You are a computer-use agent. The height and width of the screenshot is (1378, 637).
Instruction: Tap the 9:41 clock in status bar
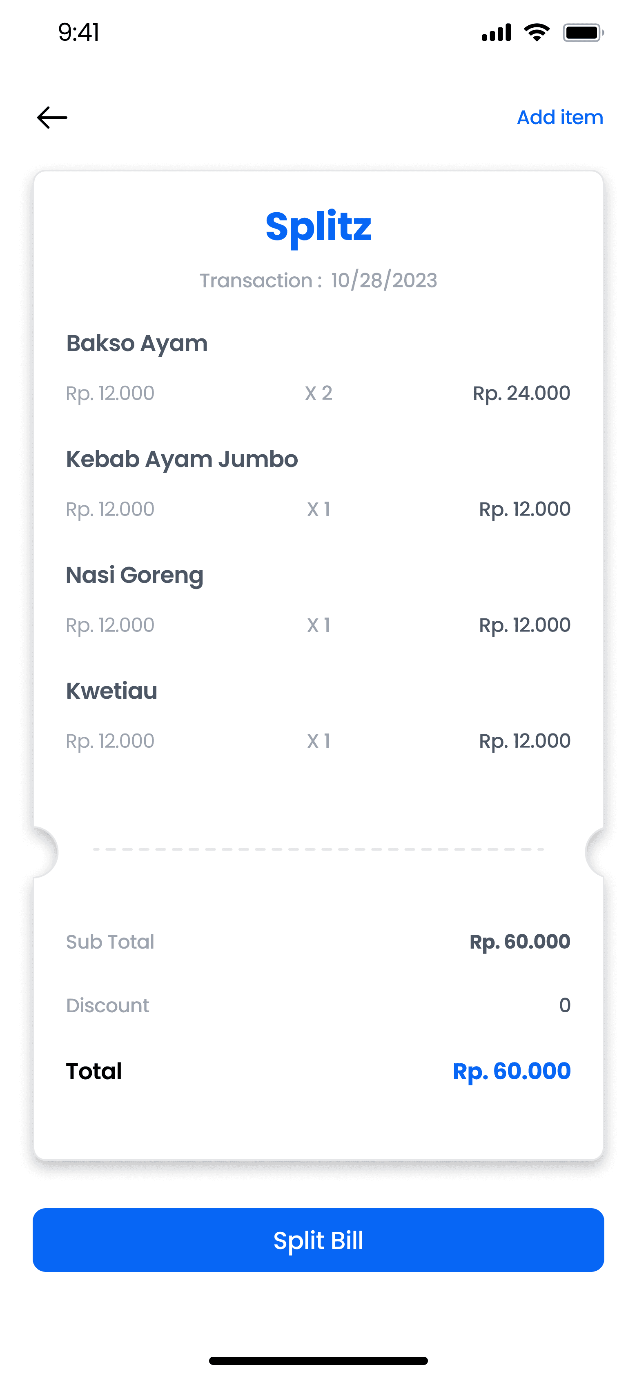[x=79, y=33]
